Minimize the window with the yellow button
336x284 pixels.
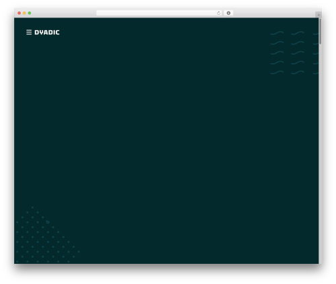pos(24,13)
